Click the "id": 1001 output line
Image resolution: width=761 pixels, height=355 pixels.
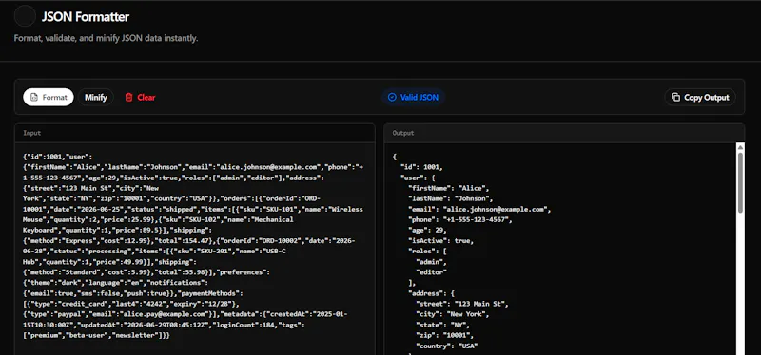pos(421,167)
